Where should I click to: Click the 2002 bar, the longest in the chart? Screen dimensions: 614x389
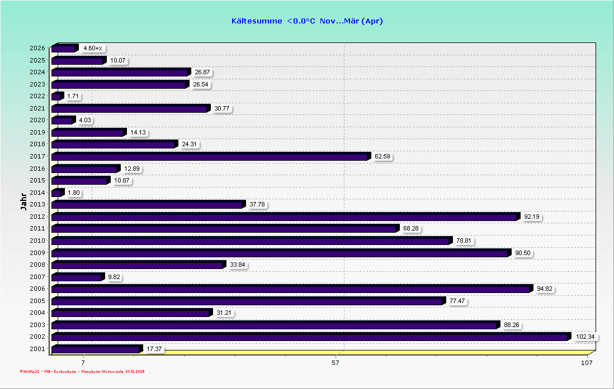point(310,337)
